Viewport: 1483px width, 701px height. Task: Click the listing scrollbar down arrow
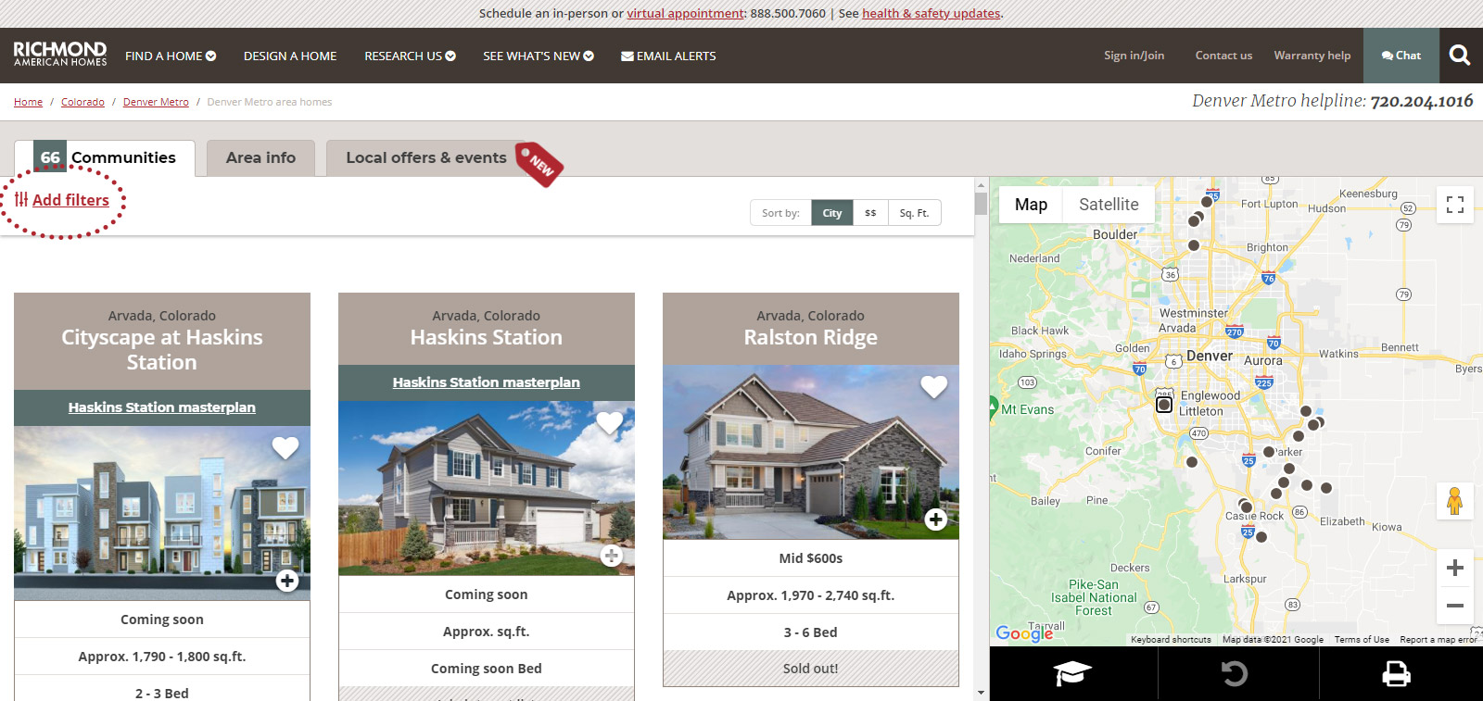coord(981,693)
